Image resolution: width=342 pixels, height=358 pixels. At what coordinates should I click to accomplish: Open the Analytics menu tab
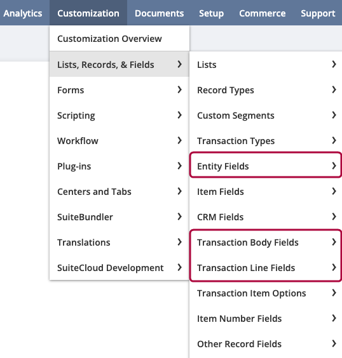(23, 13)
